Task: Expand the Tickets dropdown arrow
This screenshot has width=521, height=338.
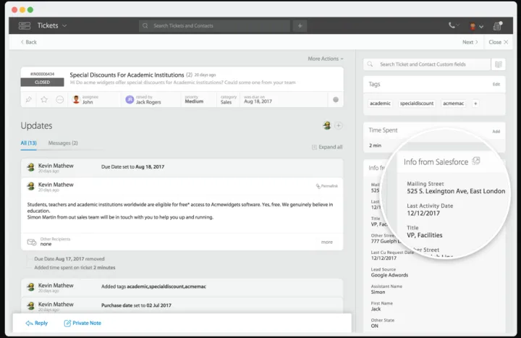Action: click(64, 25)
